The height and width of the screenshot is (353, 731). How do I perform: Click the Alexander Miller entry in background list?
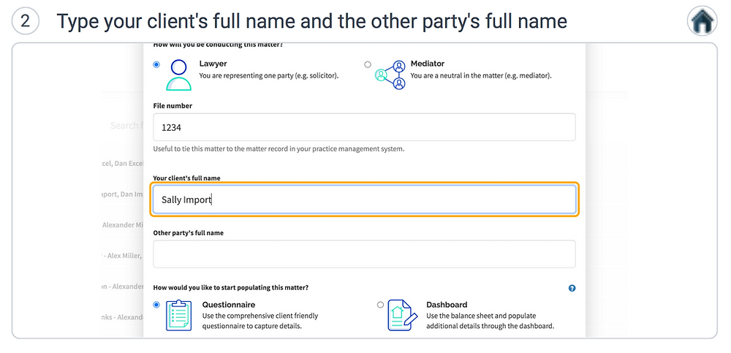coord(123,225)
